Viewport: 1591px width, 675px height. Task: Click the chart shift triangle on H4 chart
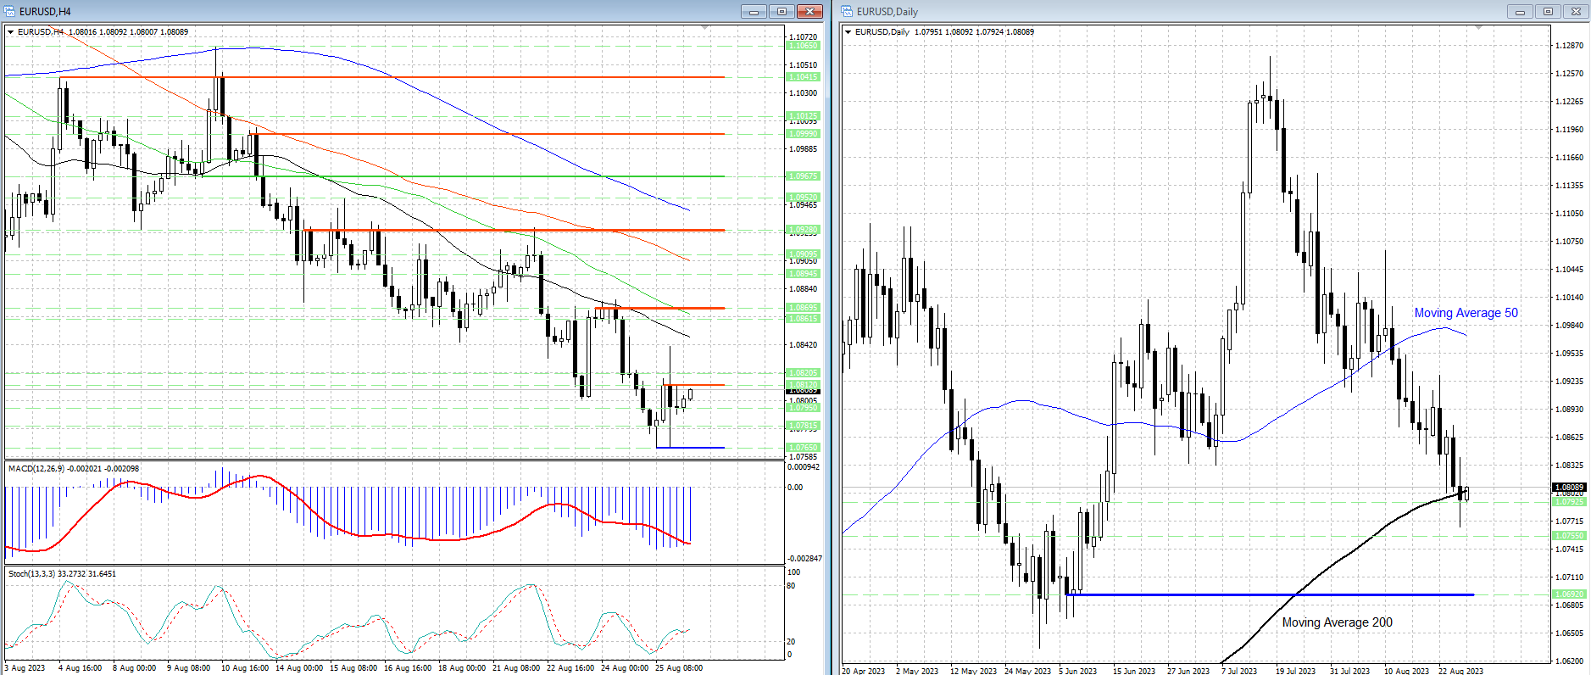pyautogui.click(x=704, y=28)
